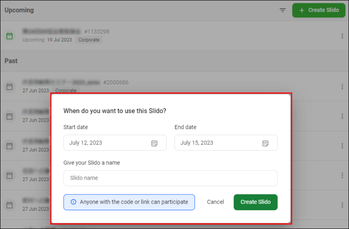This screenshot has width=349, height=229.
Task: Cancel the Slido creation dialog
Action: [x=216, y=202]
